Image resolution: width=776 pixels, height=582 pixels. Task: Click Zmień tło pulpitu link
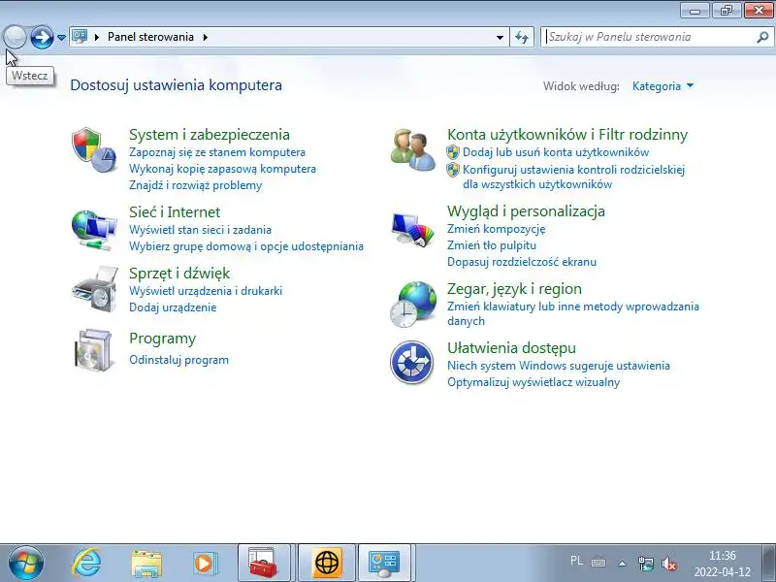(492, 245)
